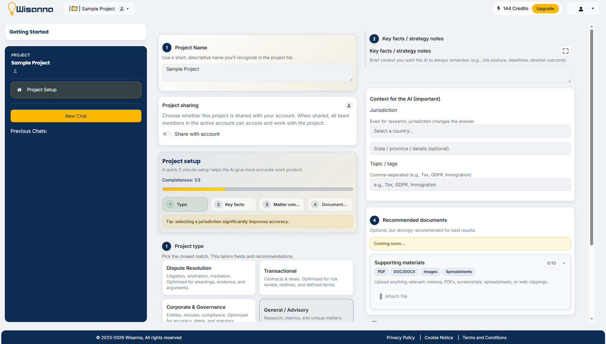Open the Privacy Policy link
606x344 pixels.
point(401,337)
